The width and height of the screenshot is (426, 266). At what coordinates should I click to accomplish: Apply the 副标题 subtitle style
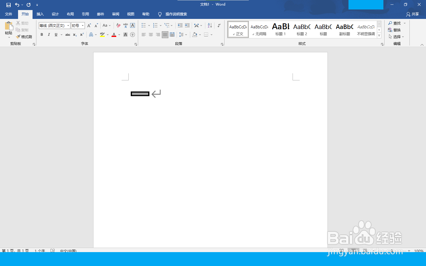pos(344,30)
